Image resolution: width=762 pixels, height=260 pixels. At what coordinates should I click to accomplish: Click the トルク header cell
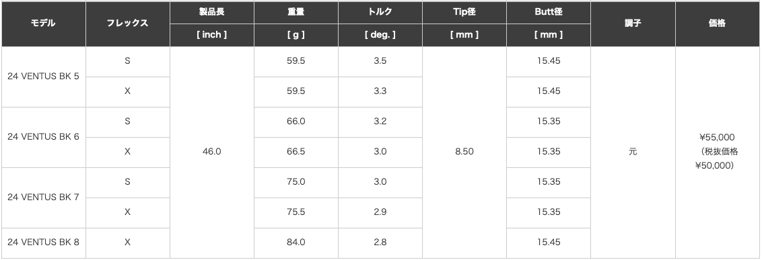click(x=380, y=13)
